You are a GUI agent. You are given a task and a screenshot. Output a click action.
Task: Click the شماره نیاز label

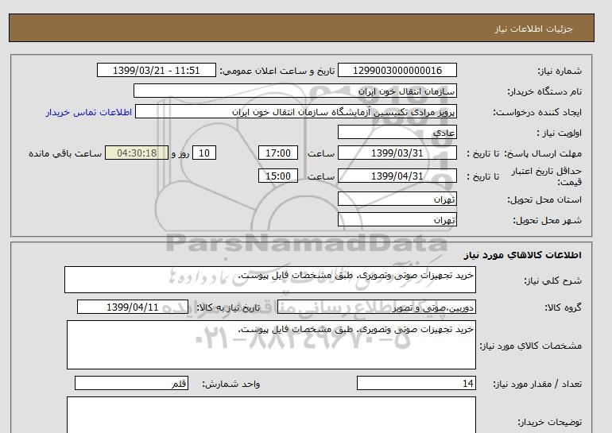pyautogui.click(x=560, y=71)
